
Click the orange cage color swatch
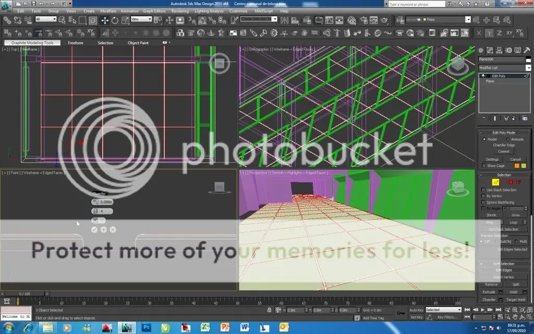tap(516, 166)
